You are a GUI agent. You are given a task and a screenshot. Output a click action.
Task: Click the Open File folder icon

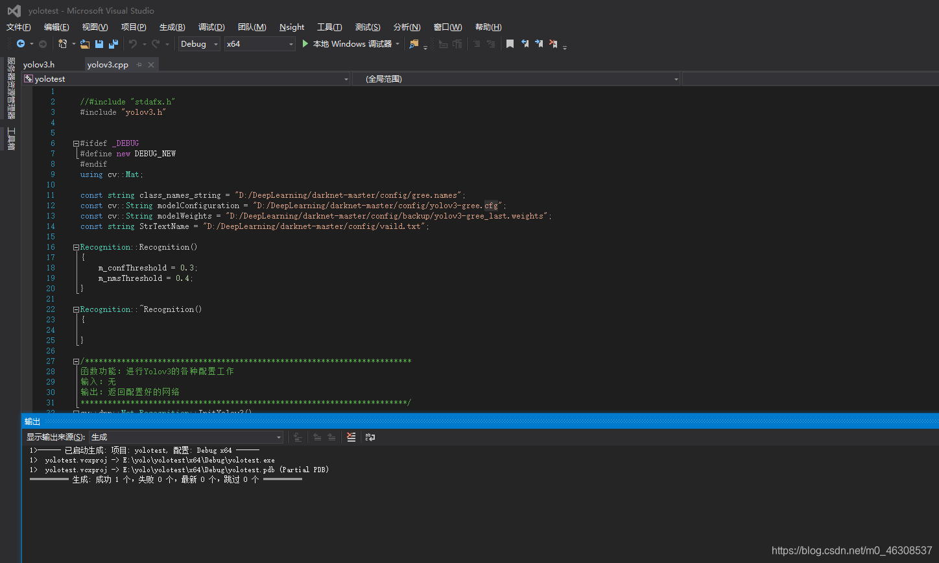[85, 44]
